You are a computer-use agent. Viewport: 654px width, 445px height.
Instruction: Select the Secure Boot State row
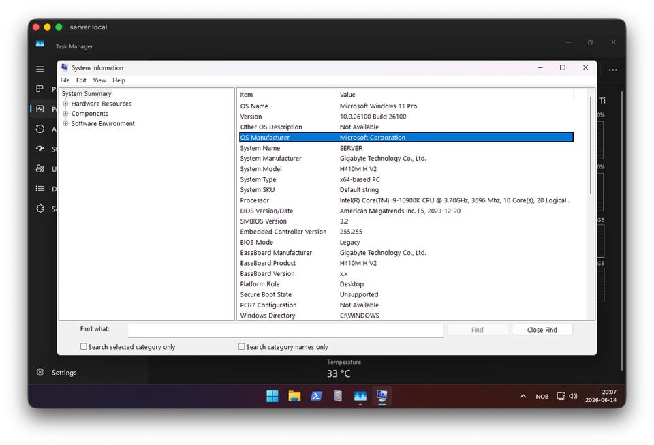coord(406,294)
